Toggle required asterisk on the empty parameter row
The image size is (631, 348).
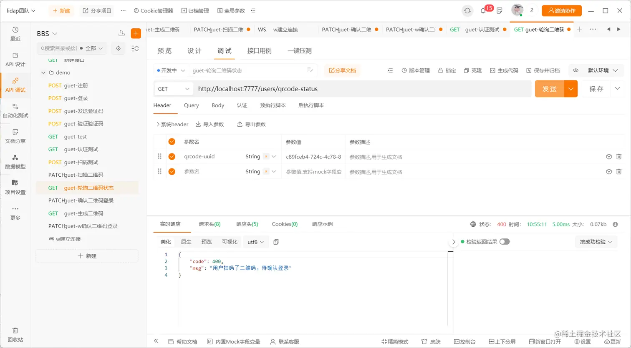coord(266,172)
